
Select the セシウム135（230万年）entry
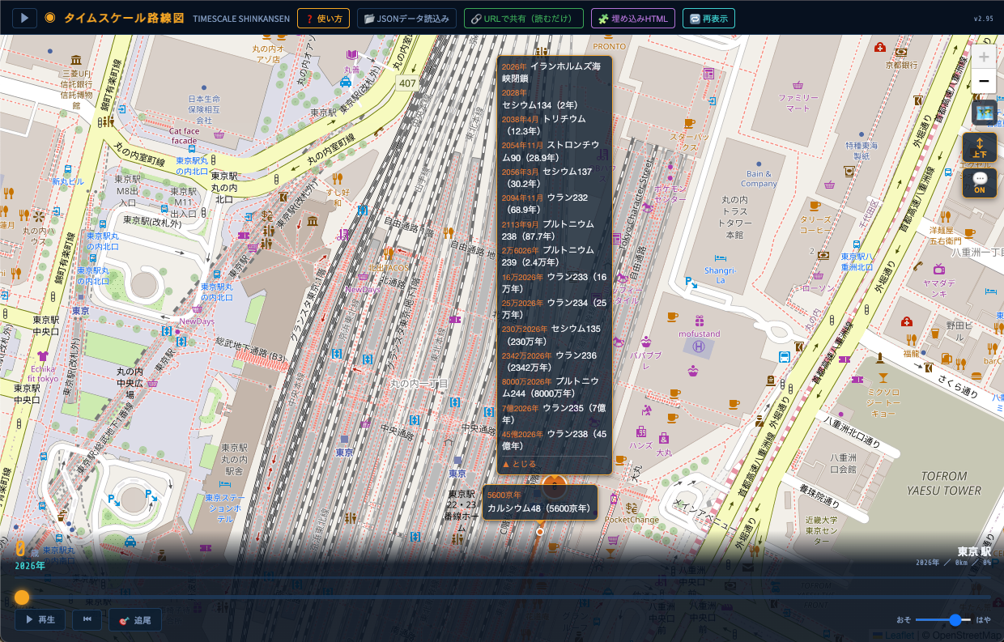coord(553,335)
